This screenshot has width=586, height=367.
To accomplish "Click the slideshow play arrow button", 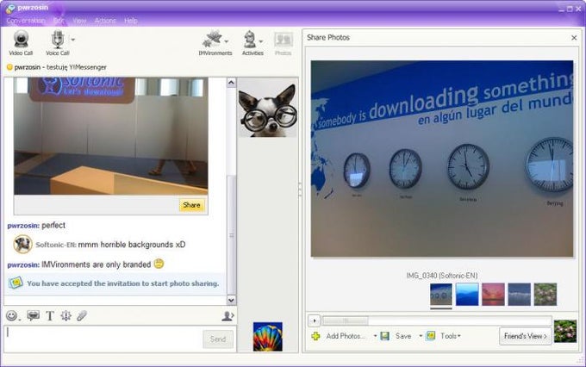I will click(x=315, y=320).
